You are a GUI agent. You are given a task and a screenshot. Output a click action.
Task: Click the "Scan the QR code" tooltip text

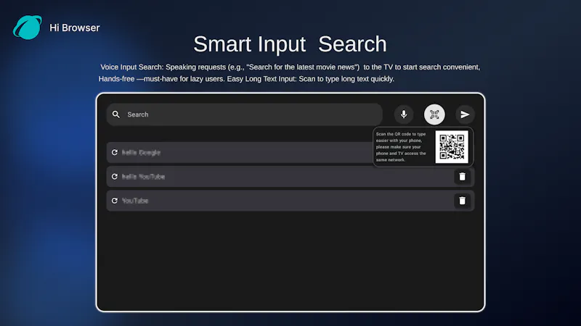pos(402,147)
